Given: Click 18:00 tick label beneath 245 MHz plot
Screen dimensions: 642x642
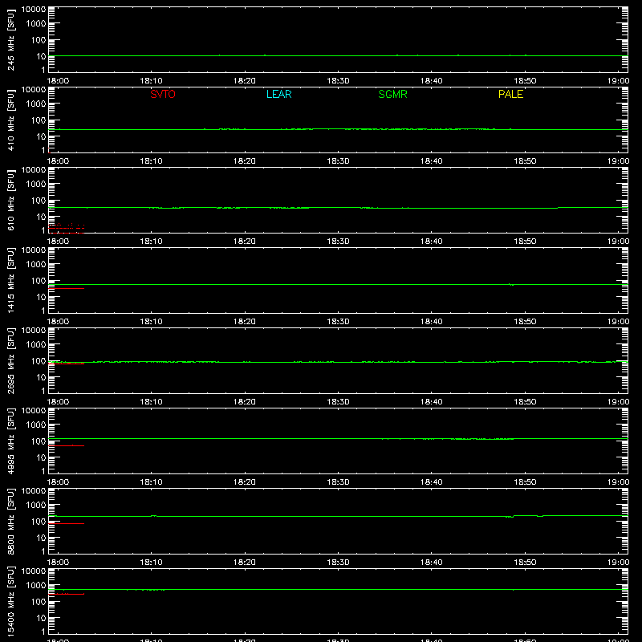Looking at the screenshot, I should [x=58, y=81].
